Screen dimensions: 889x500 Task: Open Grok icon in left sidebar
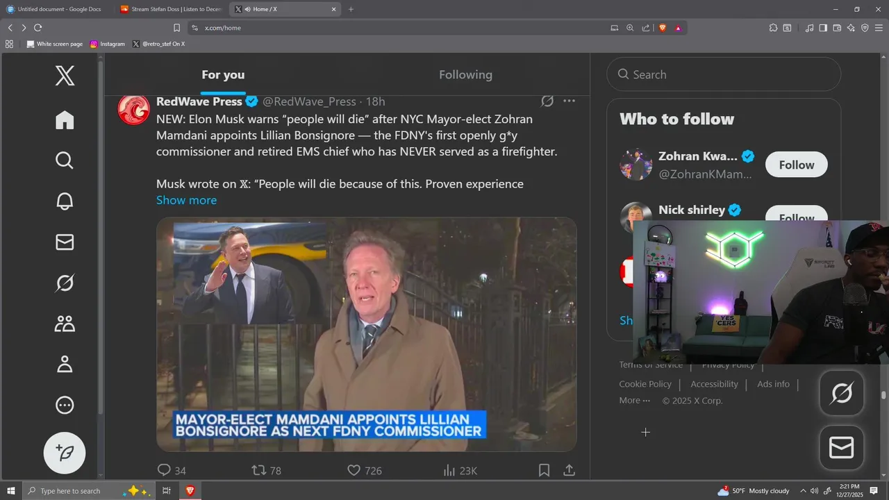(65, 283)
